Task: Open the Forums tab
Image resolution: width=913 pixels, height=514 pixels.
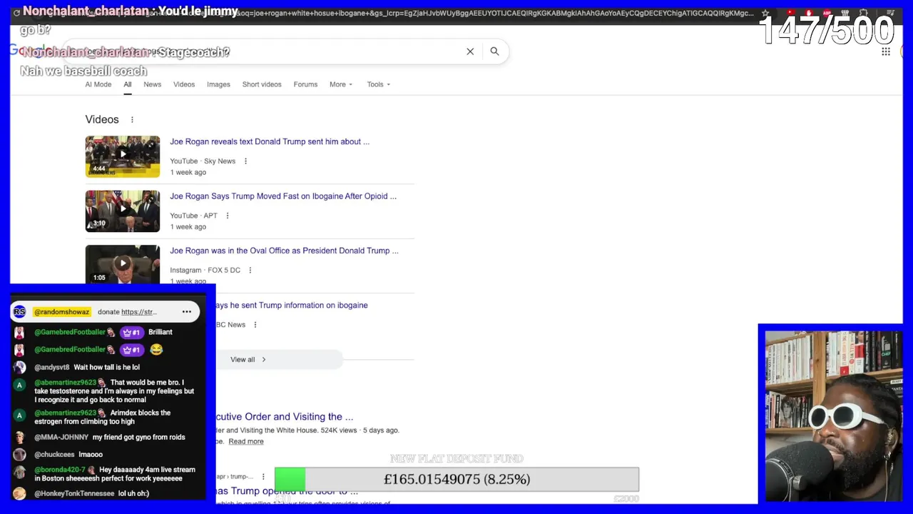Action: [305, 84]
